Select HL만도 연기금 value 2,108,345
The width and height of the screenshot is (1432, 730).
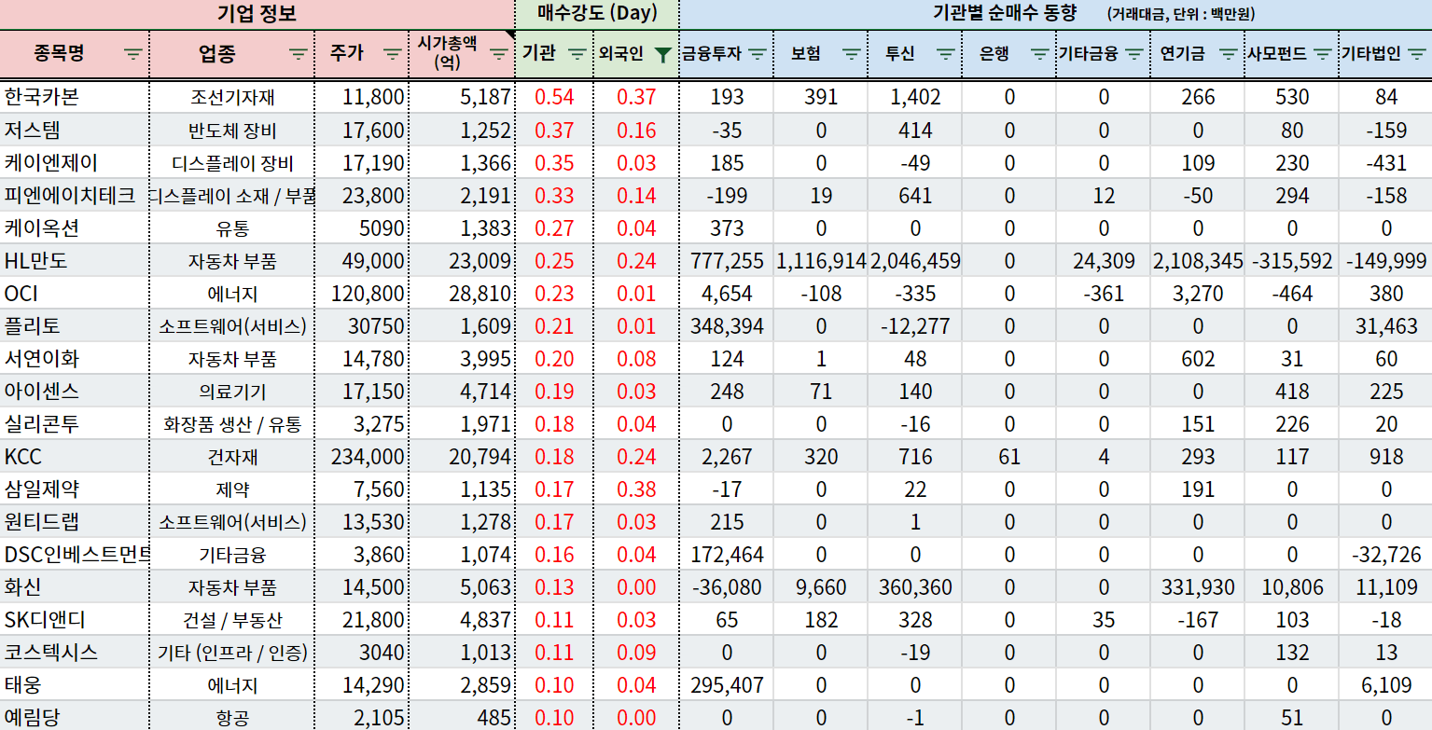[x=1198, y=260]
